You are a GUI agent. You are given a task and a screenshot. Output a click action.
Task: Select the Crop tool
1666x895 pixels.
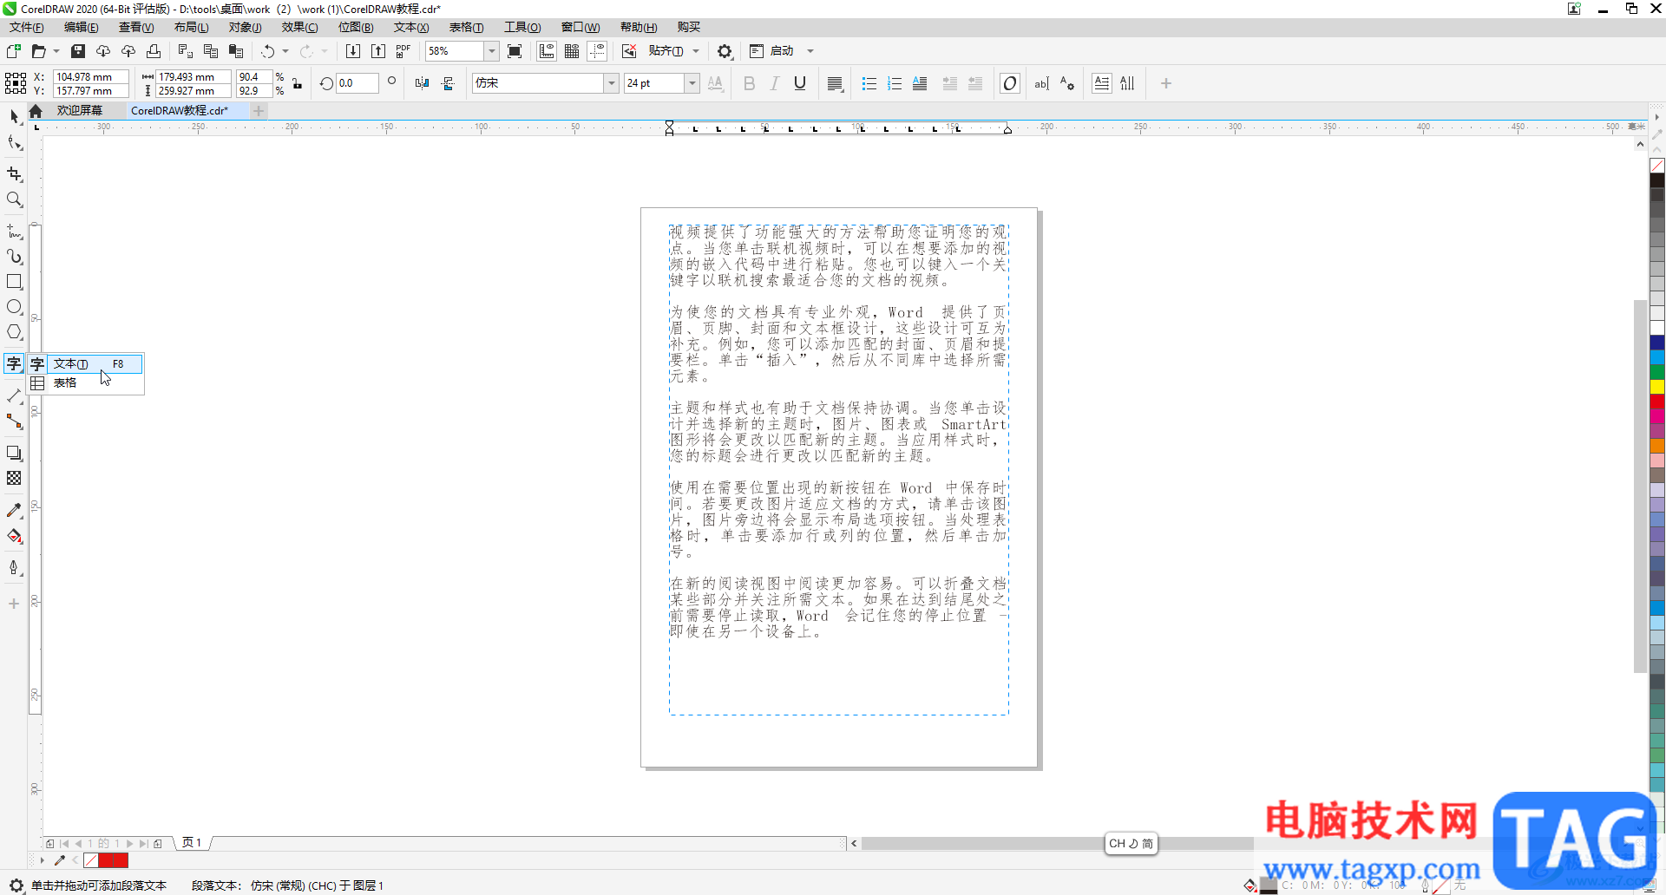coord(14,174)
